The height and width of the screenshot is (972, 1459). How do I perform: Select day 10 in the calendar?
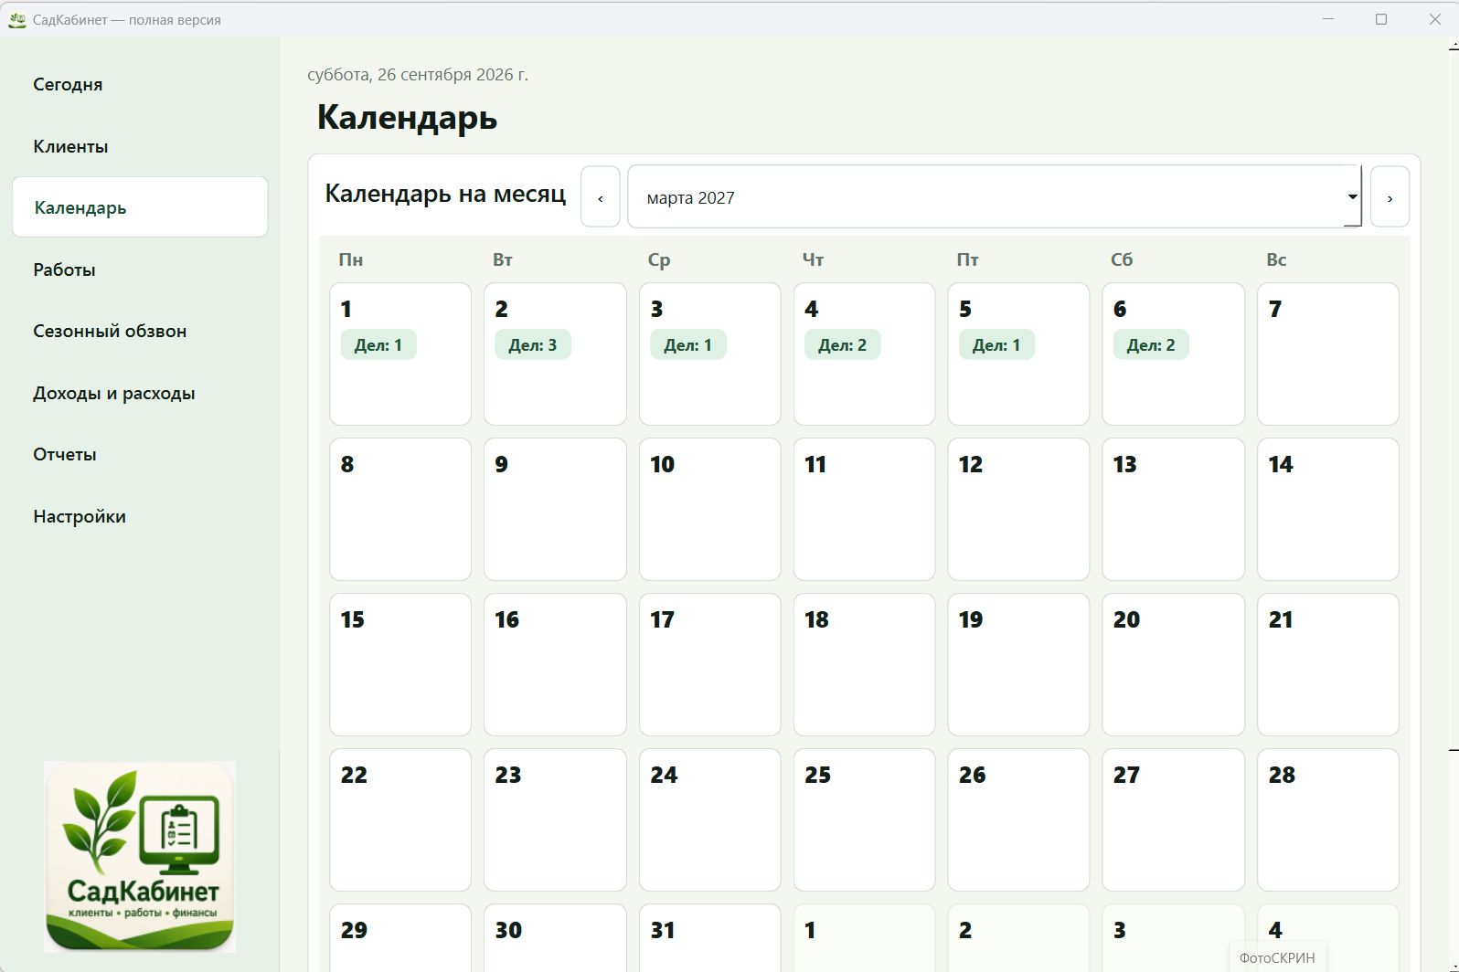click(x=710, y=510)
